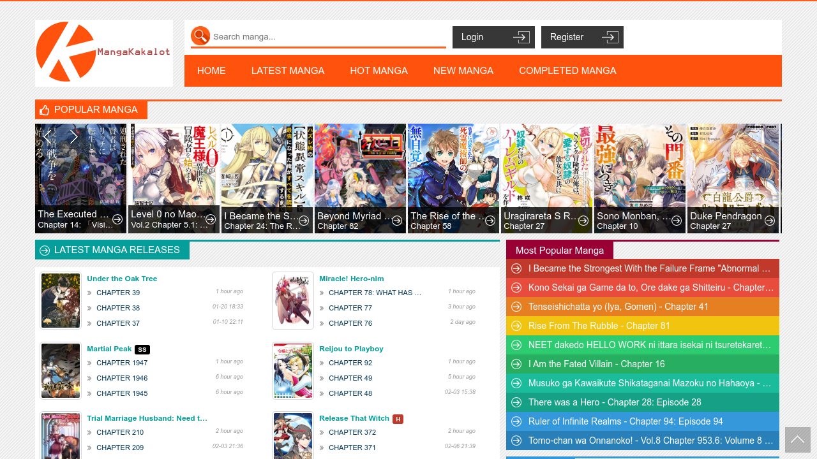Click the Register button
This screenshot has height=459, width=817.
(582, 37)
